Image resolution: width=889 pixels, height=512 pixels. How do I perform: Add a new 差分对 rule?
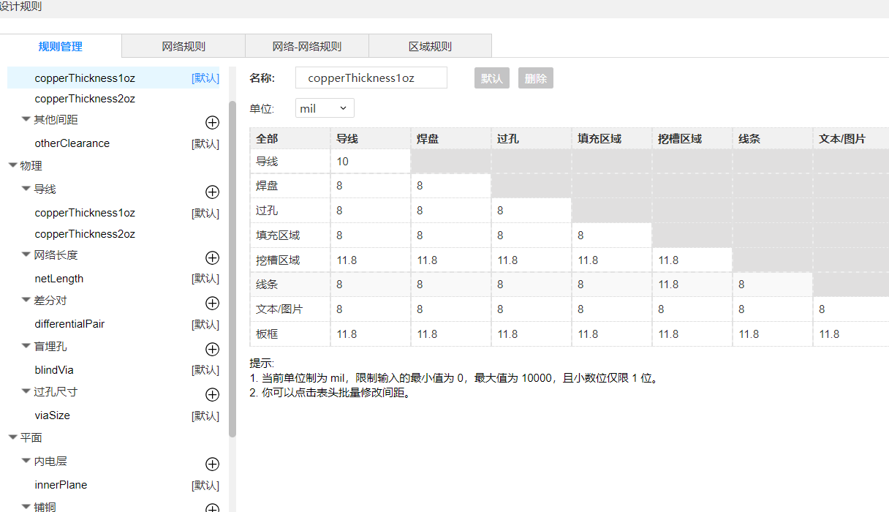pyautogui.click(x=212, y=303)
